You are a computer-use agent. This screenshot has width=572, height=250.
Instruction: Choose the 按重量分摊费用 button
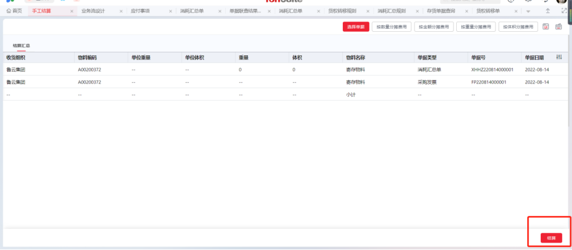(476, 26)
